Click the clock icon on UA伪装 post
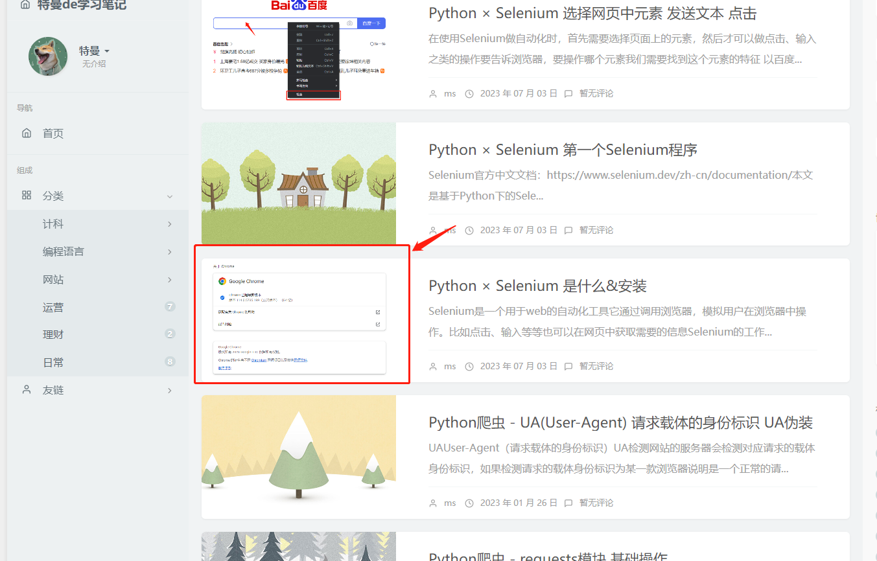Viewport: 877px width, 561px height. click(469, 503)
